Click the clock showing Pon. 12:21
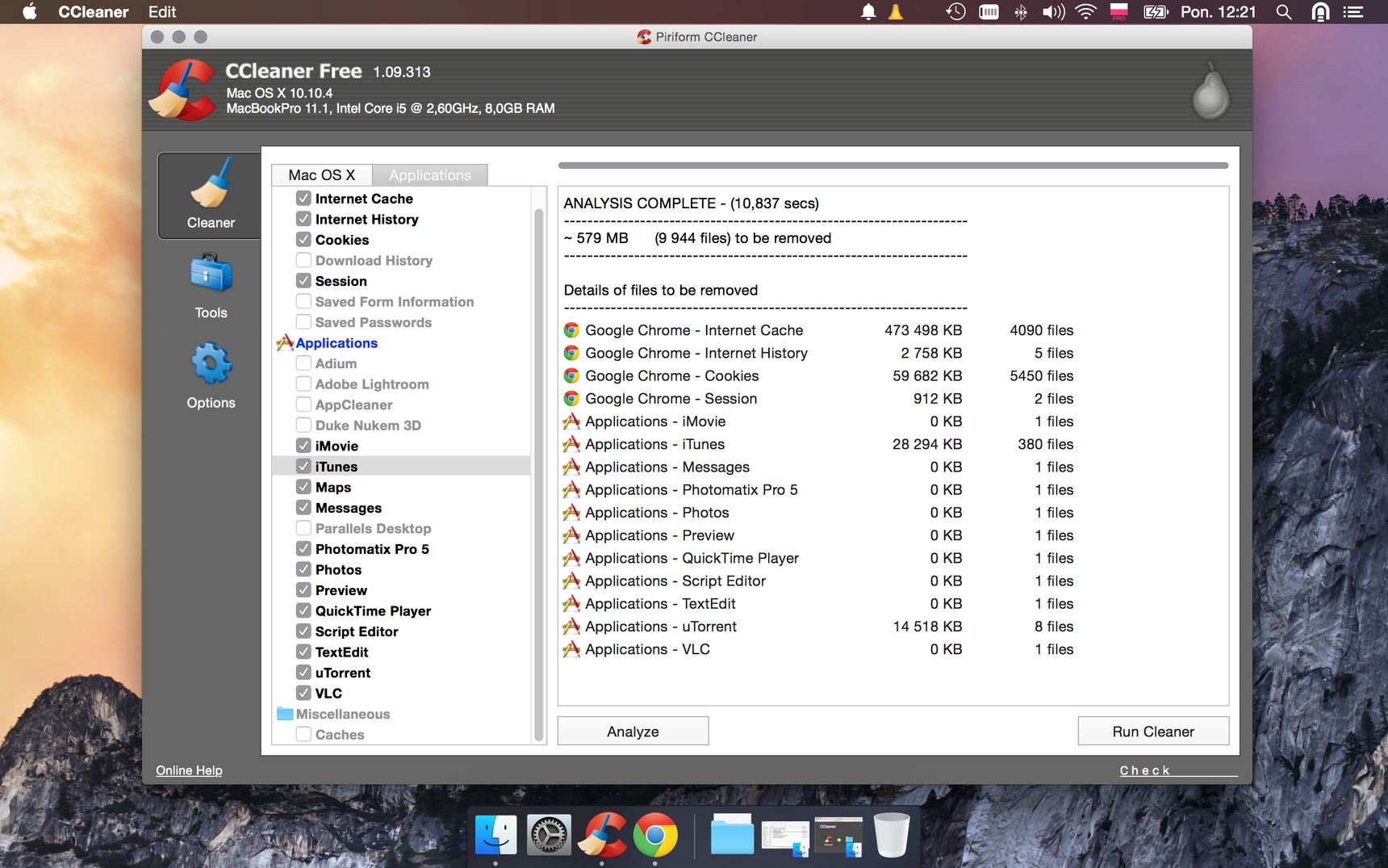1388x868 pixels. coord(1218,12)
